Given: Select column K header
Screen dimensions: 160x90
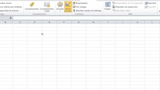Looking at the screenshot, I should pos(137,22).
